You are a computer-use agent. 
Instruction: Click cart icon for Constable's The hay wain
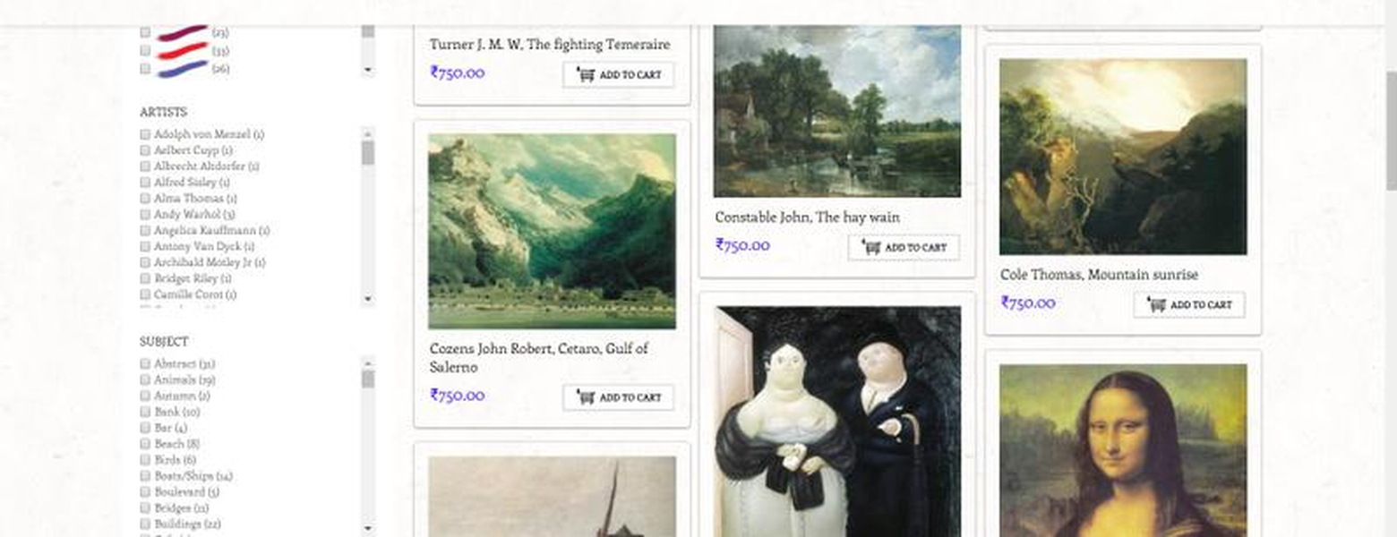tap(871, 248)
